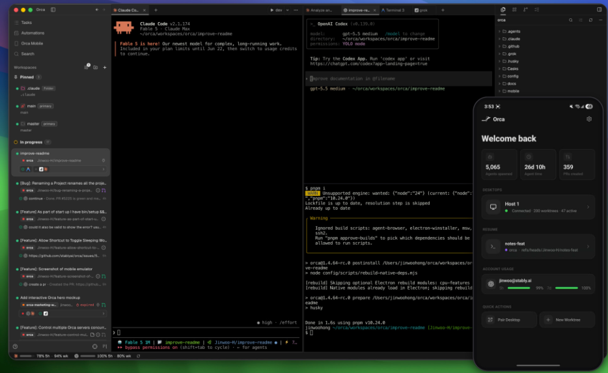
Task: Click the expired status label
Action: pos(85,305)
